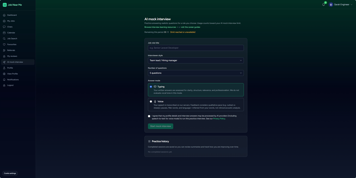356x178 pixels.
Task: Click the My reviews sidebar label
Action: (12, 56)
